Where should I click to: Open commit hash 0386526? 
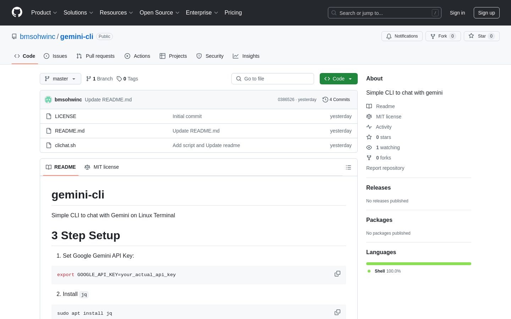click(x=286, y=100)
